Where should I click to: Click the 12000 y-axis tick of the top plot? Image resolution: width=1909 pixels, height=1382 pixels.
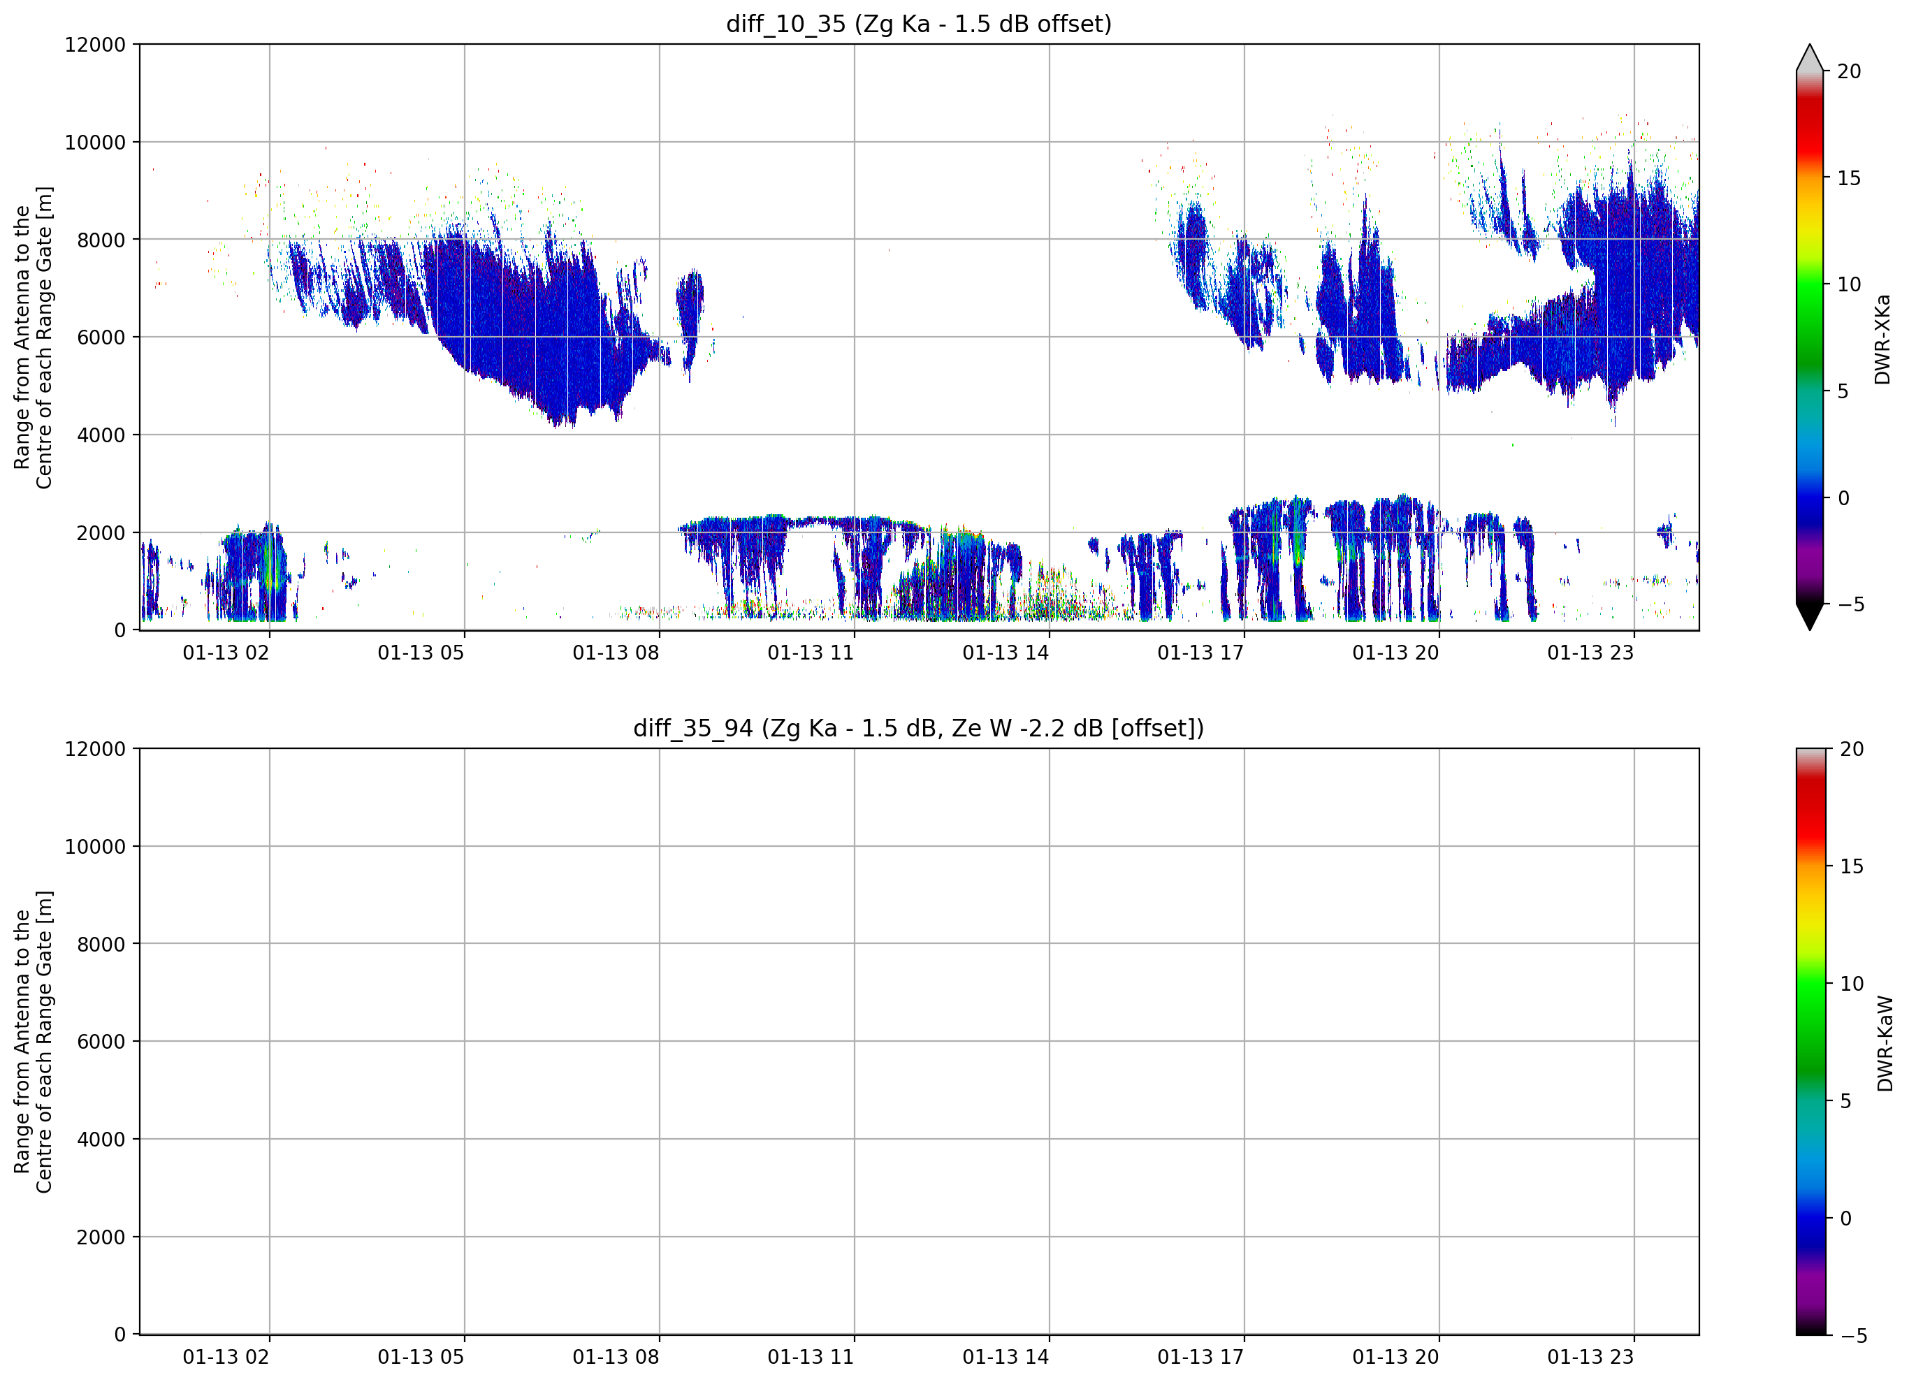[95, 45]
